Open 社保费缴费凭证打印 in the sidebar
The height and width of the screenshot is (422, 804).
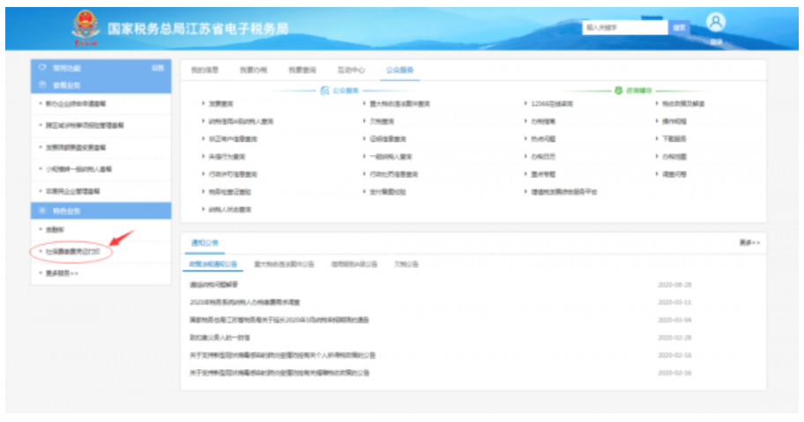tap(72, 252)
